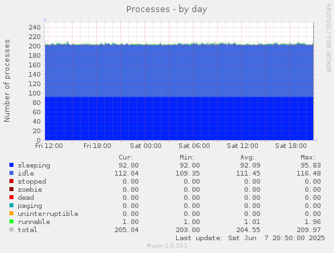Click the sleeping max value 95.83
Screen dimensions: 334x253
tap(310, 166)
